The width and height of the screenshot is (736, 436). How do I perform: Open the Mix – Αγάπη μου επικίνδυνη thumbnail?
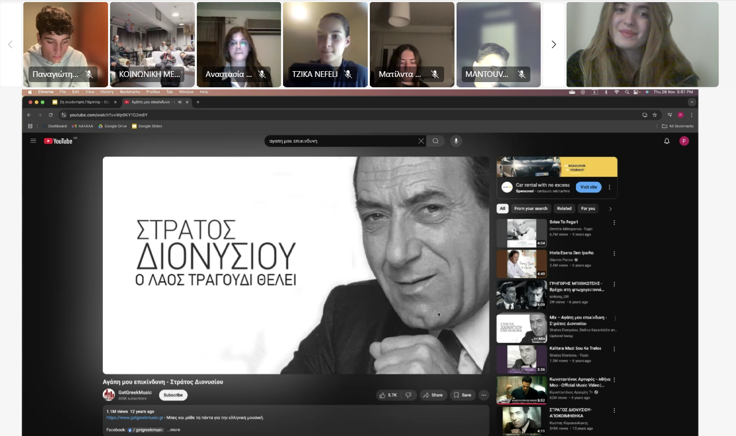(x=521, y=328)
